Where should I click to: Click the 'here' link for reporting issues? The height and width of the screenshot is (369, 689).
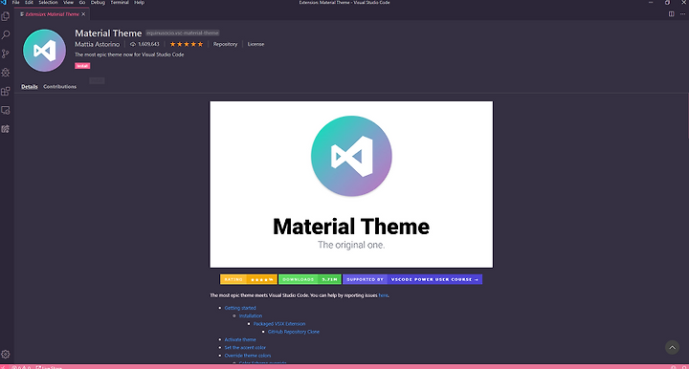click(383, 295)
